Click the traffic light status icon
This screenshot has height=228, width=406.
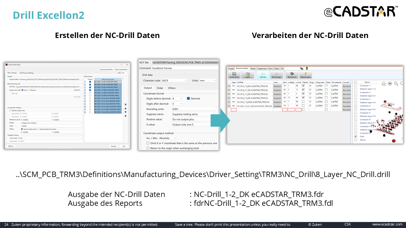307,68
